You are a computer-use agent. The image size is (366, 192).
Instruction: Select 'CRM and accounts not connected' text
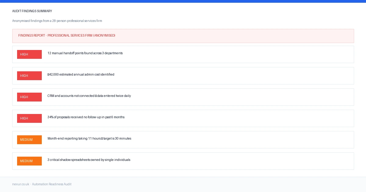point(89,96)
